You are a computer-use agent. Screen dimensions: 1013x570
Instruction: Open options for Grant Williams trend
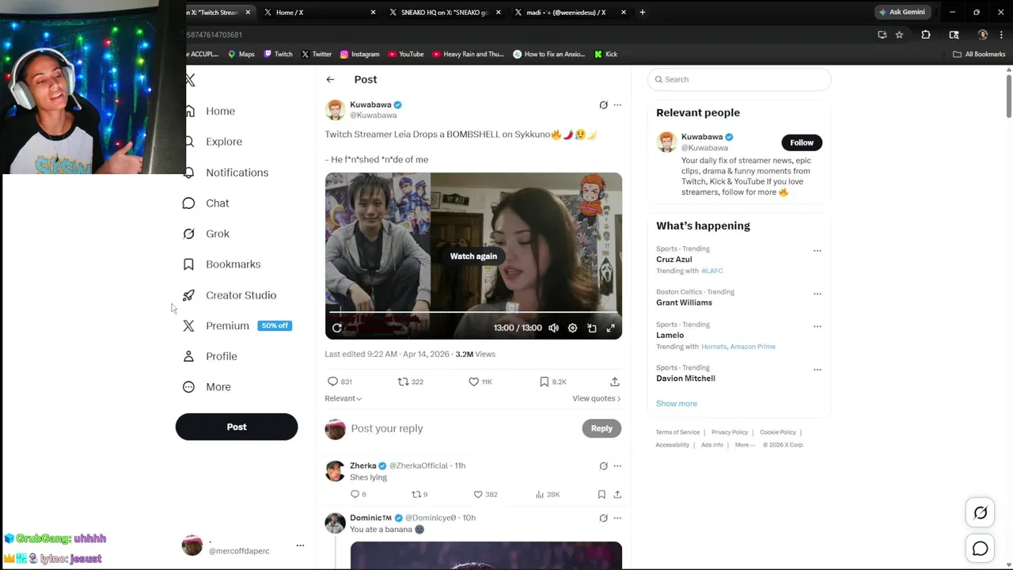point(818,294)
